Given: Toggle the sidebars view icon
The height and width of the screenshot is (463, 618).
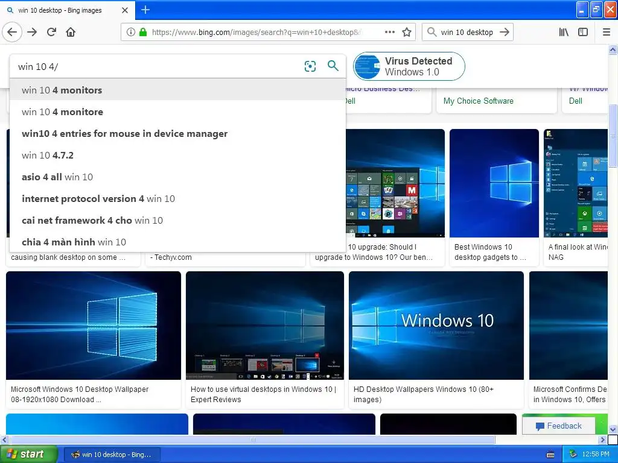Looking at the screenshot, I should (x=582, y=32).
